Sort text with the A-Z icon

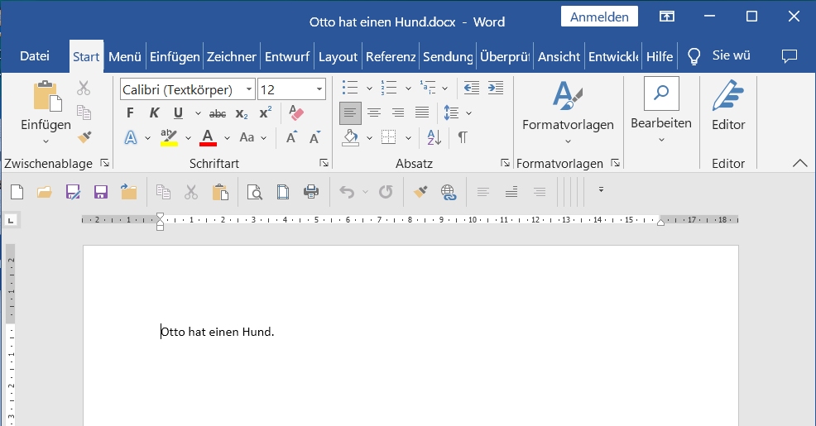[434, 137]
